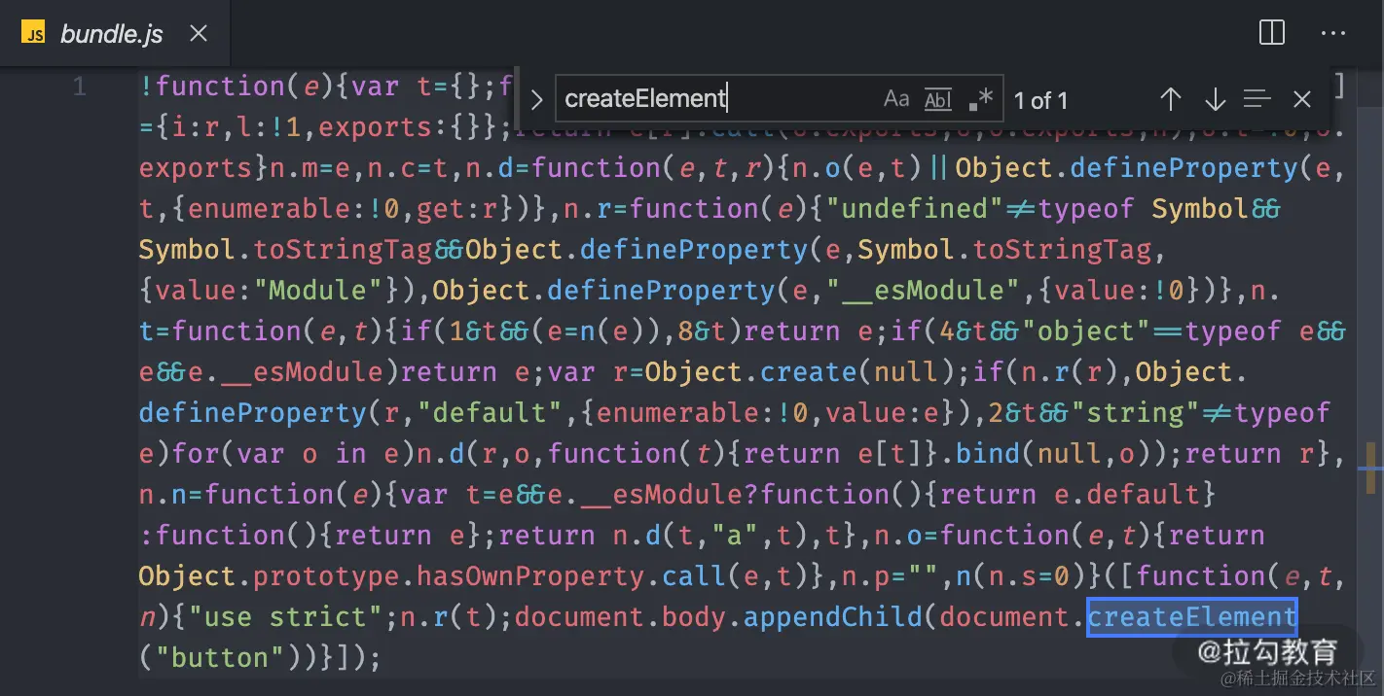Click 'hasOwnProperty' in the code
The image size is (1384, 696).
[x=530, y=575]
